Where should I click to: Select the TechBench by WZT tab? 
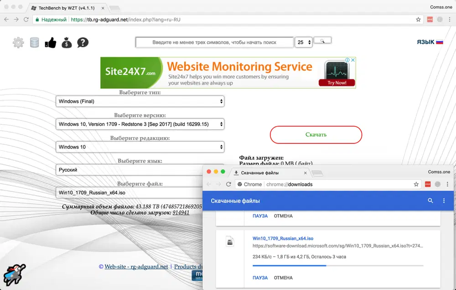pos(67,8)
